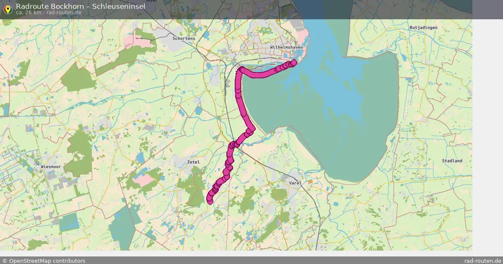Click the Wilhelmshaven map label
The width and height of the screenshot is (503, 264).
tap(286, 47)
